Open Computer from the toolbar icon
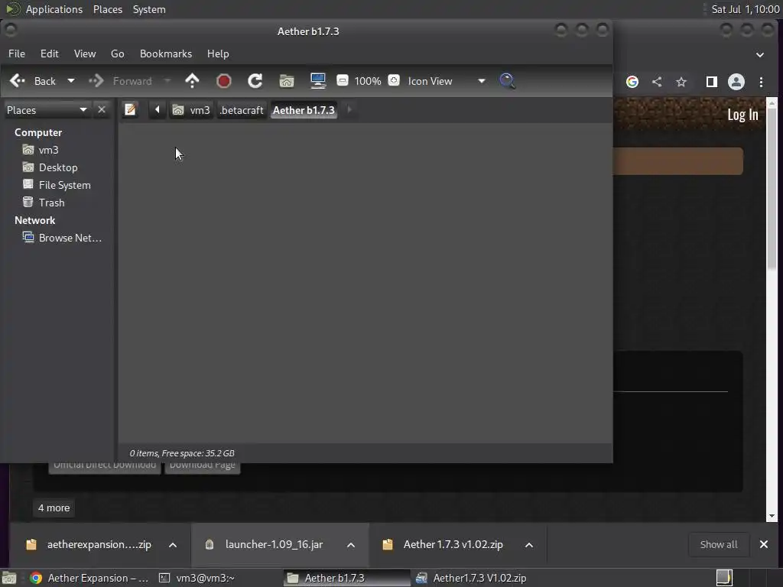This screenshot has height=587, width=783. pyautogui.click(x=318, y=81)
